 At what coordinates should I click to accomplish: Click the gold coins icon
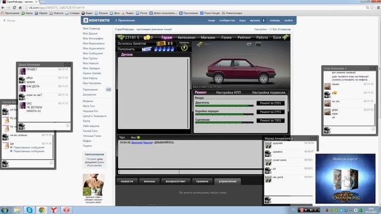point(147,37)
